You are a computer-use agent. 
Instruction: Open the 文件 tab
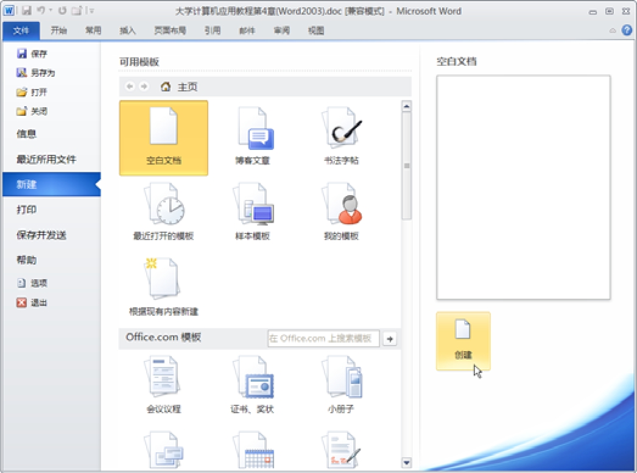[21, 30]
